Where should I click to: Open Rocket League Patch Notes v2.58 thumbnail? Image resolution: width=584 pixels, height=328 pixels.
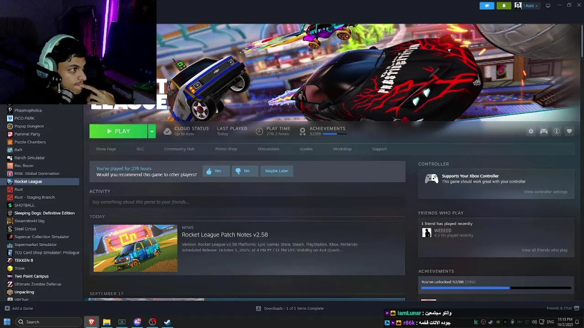[136, 248]
